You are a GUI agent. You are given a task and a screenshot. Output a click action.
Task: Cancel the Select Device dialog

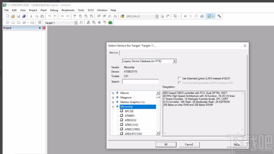pyautogui.click(x=189, y=145)
